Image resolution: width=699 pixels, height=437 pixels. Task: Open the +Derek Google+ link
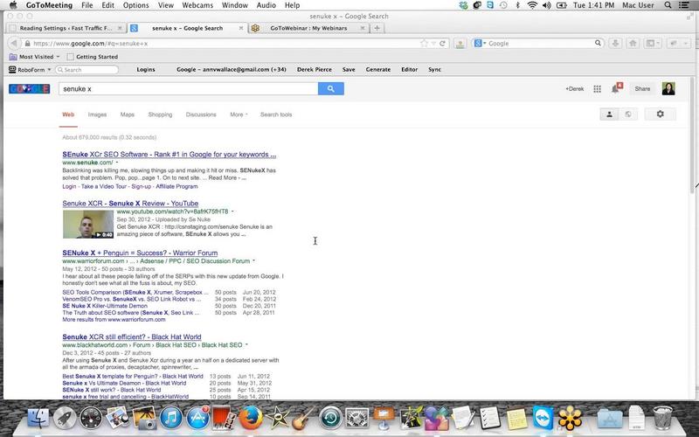click(x=575, y=89)
